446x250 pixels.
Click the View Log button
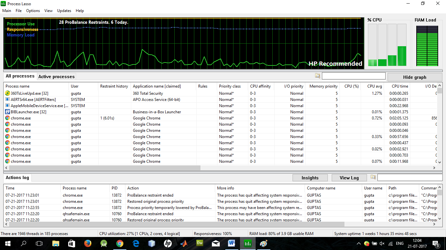coord(349,178)
